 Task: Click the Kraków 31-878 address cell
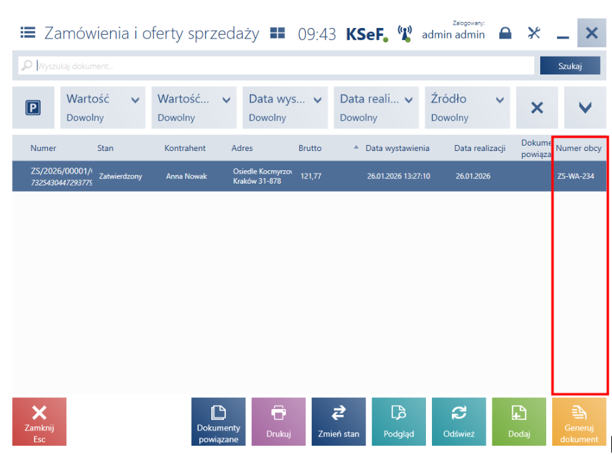pyautogui.click(x=257, y=181)
